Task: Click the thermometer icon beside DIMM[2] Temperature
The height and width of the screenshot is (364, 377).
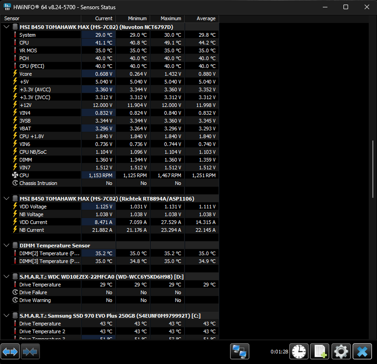Action: point(15,253)
